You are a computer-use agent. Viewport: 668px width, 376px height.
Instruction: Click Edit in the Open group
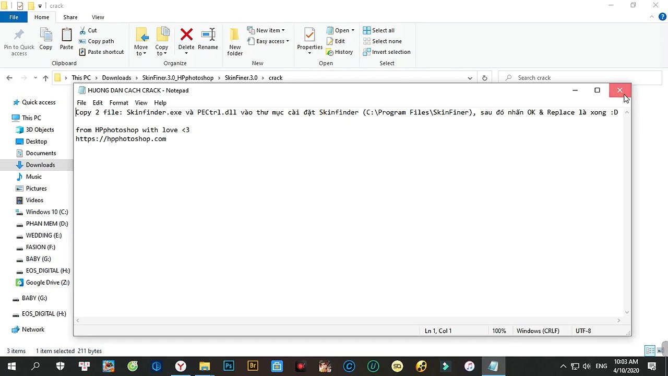point(335,41)
